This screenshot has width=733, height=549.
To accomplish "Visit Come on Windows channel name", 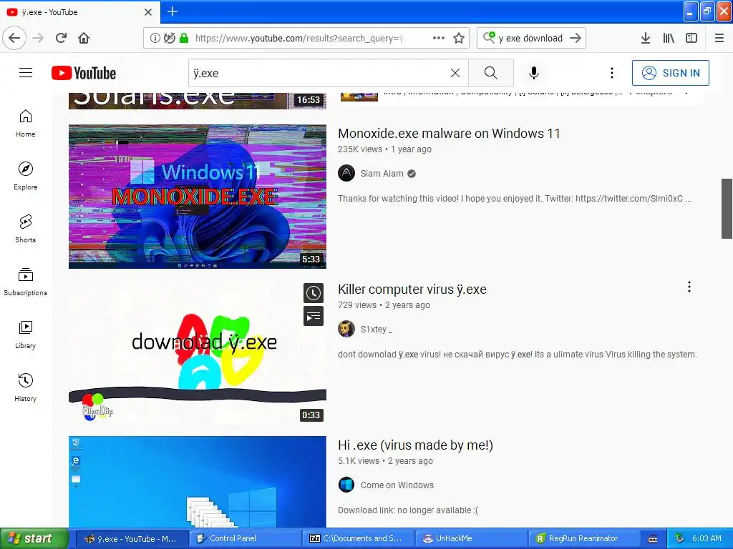I will (397, 485).
